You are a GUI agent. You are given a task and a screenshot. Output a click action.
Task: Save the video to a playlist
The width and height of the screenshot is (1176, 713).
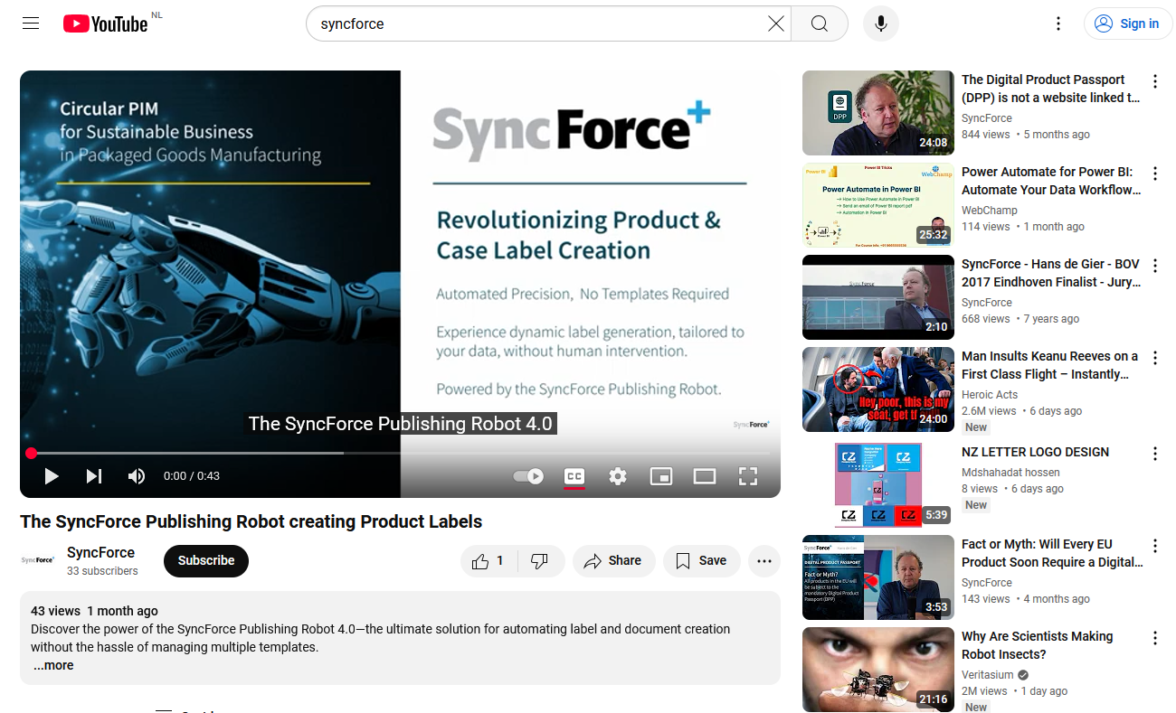tap(701, 561)
